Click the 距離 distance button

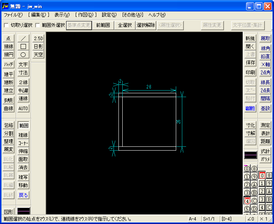tap(265, 141)
